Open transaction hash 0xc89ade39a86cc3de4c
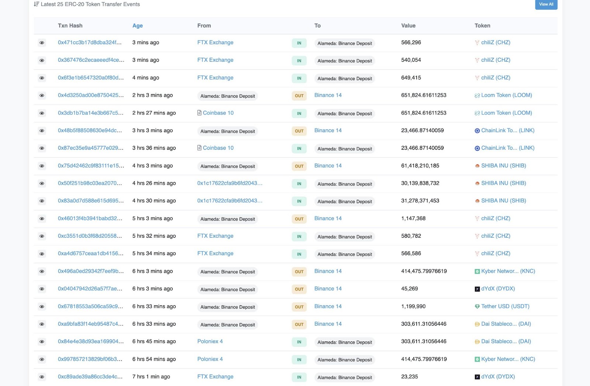This screenshot has width=590, height=386. tap(90, 376)
